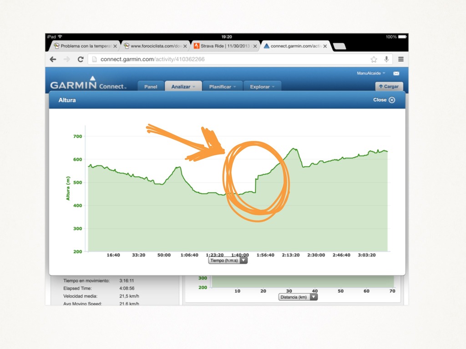Close the Strava Ride tab
The width and height of the screenshot is (466, 349).
pos(255,46)
